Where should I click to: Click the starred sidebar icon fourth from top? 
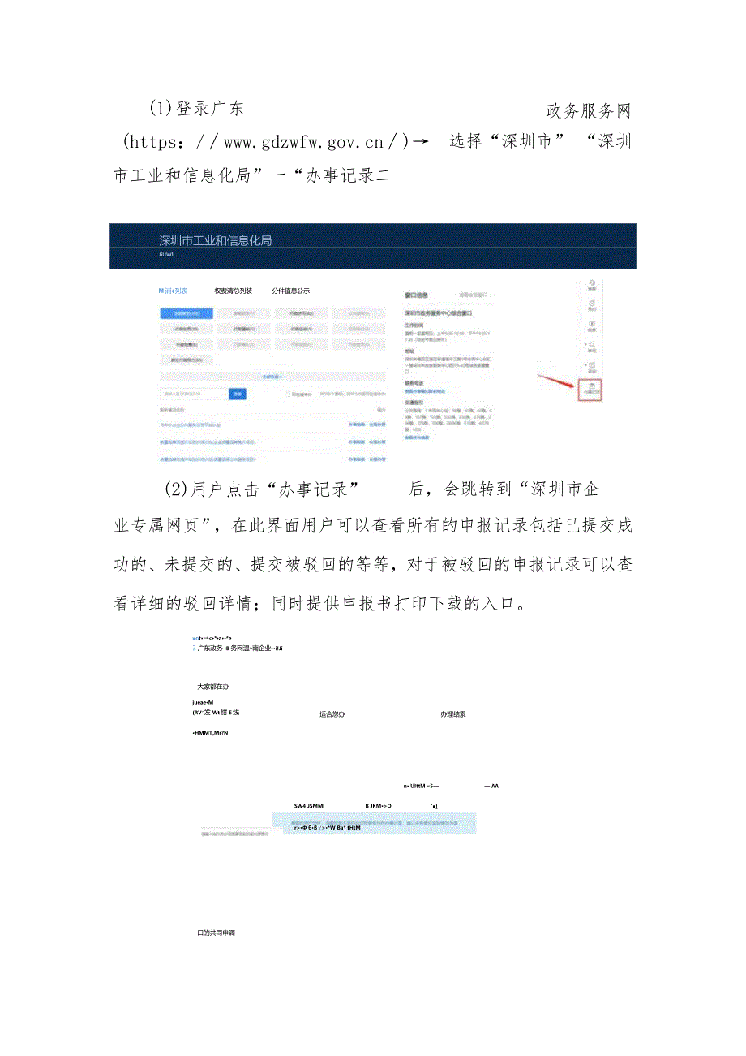(x=591, y=345)
